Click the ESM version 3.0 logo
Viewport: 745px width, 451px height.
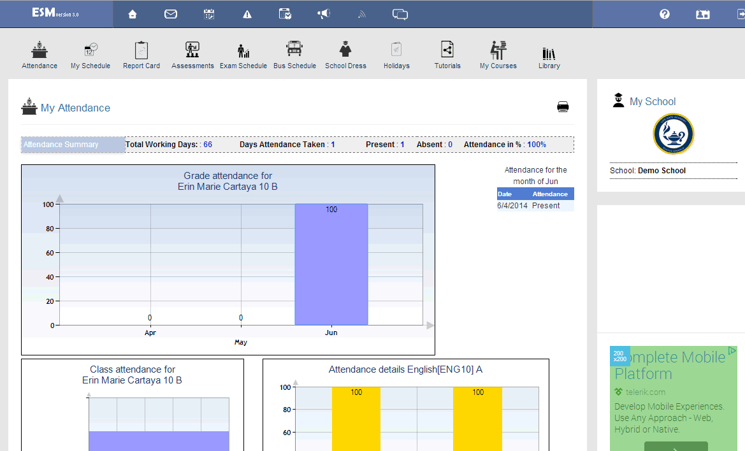tap(55, 13)
